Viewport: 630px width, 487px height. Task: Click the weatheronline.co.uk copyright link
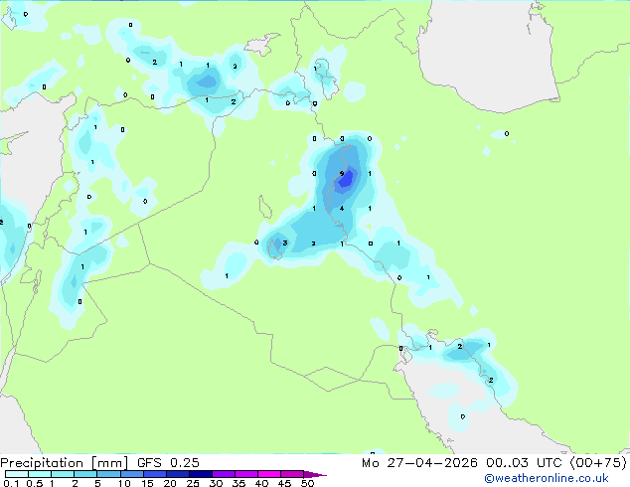click(546, 478)
